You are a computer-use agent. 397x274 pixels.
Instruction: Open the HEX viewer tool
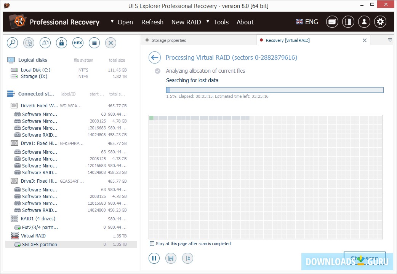click(78, 43)
